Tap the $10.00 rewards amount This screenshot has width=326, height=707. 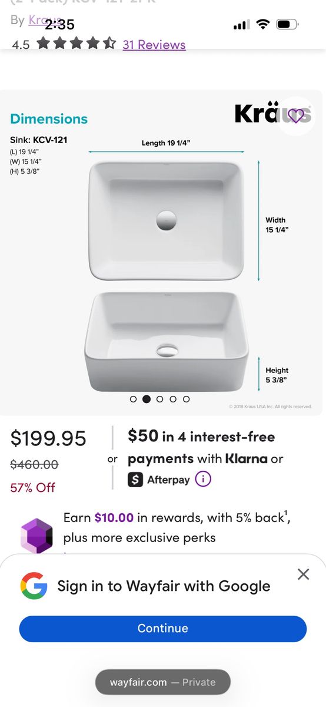coord(114,517)
